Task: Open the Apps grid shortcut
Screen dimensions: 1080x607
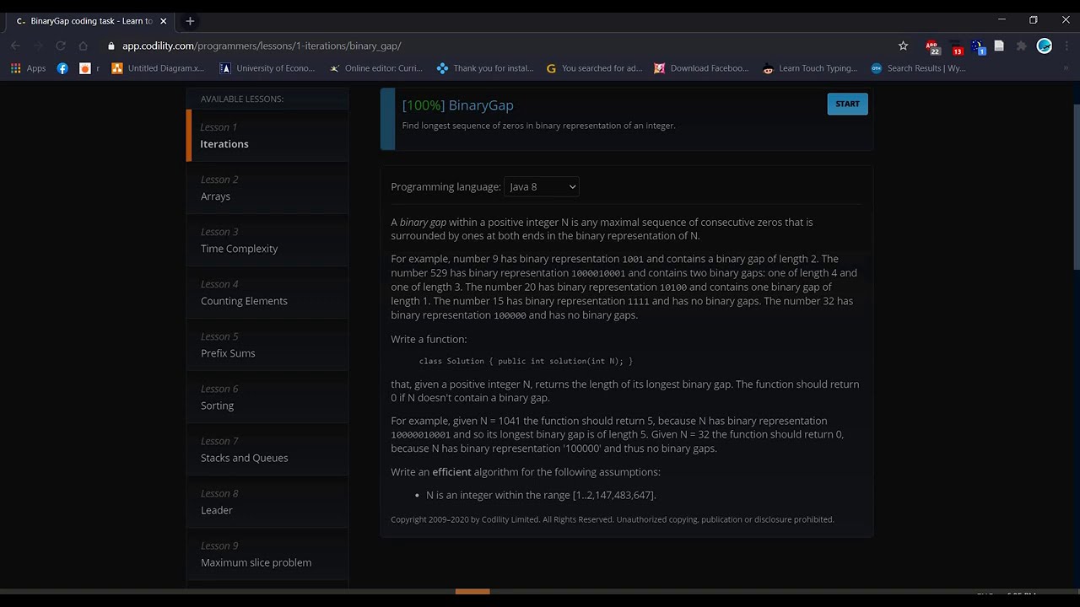Action: click(28, 68)
